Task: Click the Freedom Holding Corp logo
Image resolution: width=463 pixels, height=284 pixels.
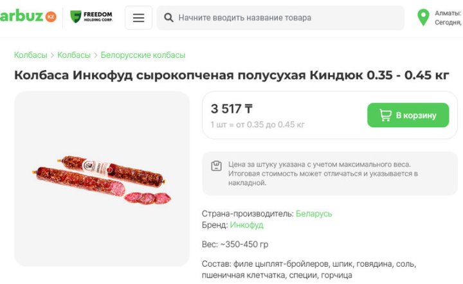Action: [x=91, y=17]
